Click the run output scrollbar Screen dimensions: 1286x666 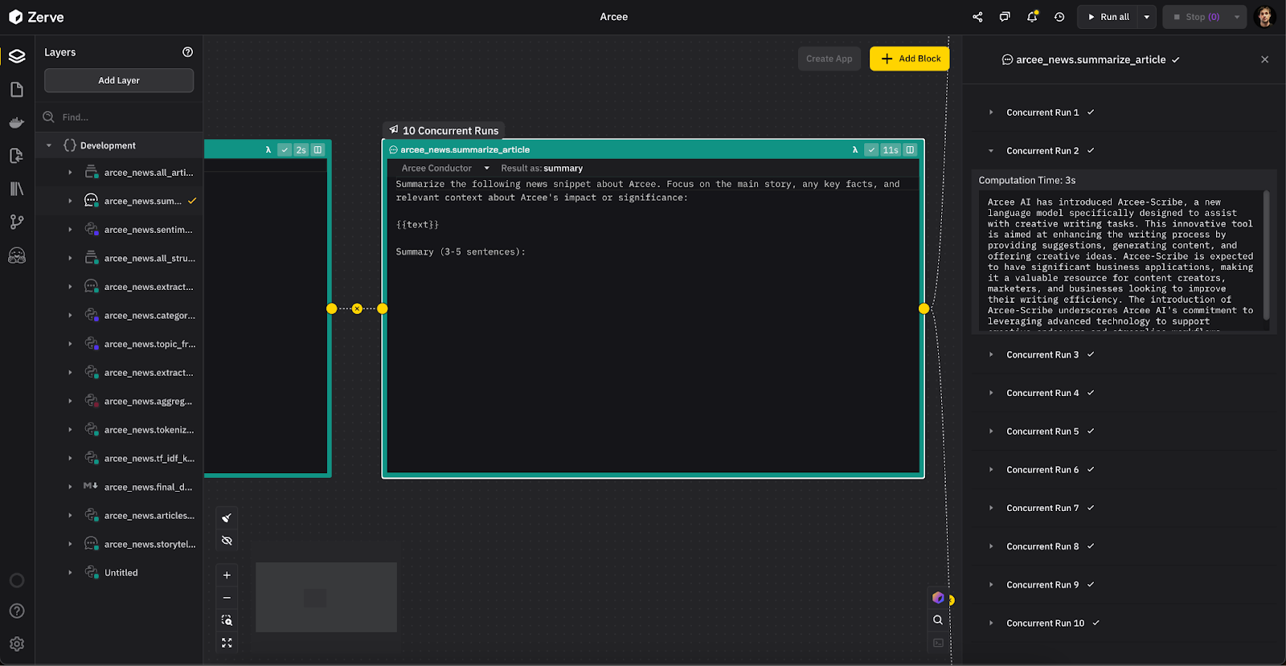(x=1266, y=255)
